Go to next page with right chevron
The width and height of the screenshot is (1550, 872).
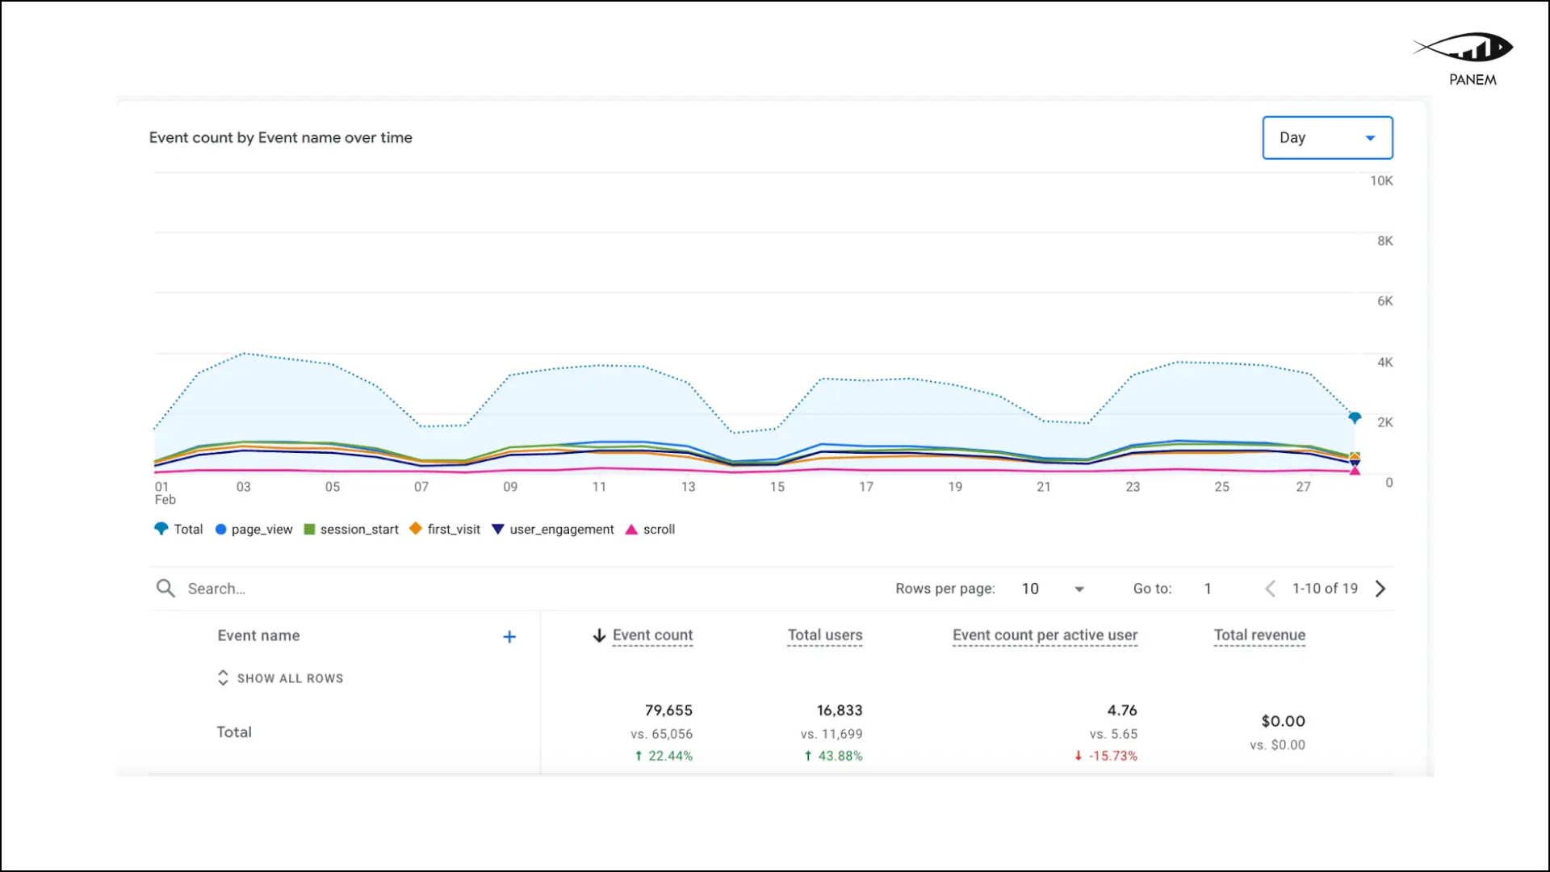coord(1380,589)
